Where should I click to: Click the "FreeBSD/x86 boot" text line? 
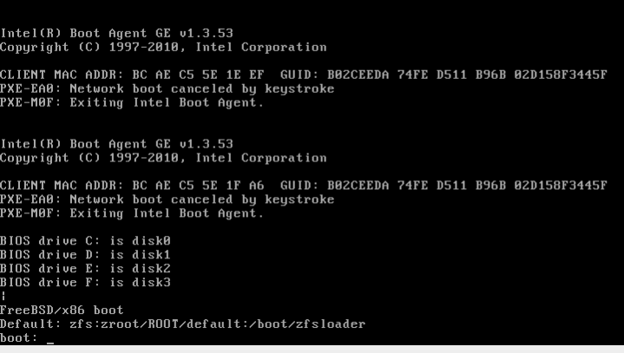tap(62, 310)
